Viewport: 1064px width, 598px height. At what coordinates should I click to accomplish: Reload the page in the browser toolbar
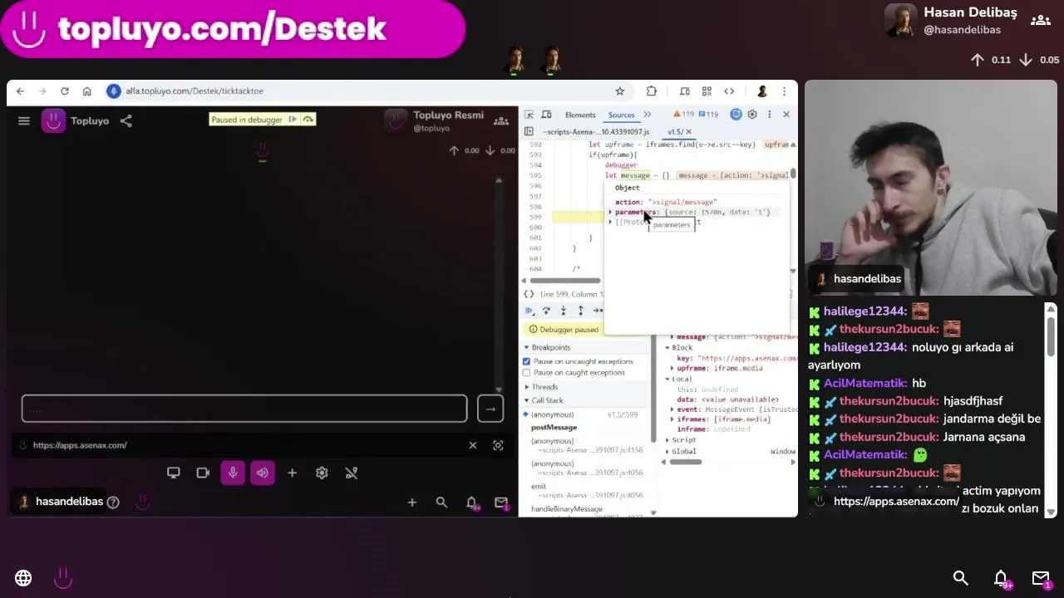[x=65, y=91]
